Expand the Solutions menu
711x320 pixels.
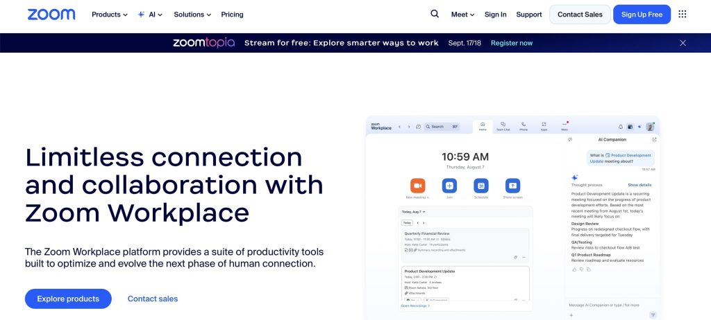[x=192, y=15]
